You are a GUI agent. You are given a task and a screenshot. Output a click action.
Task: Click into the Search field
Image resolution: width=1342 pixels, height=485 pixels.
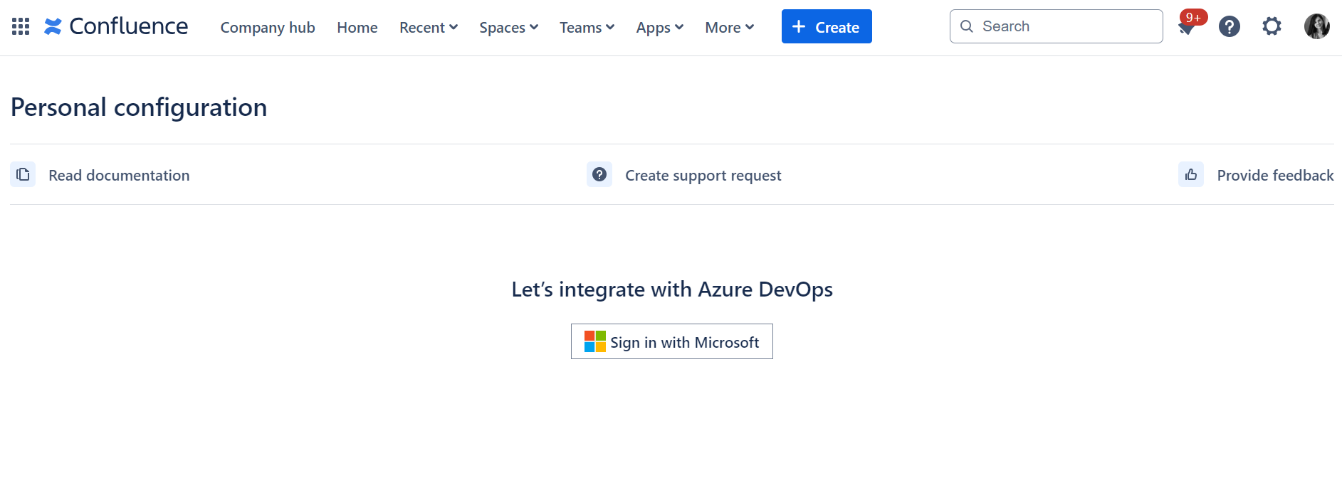[x=1064, y=26]
